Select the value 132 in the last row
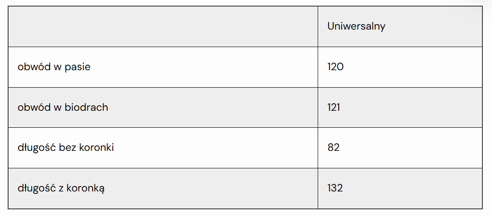 (x=335, y=188)
